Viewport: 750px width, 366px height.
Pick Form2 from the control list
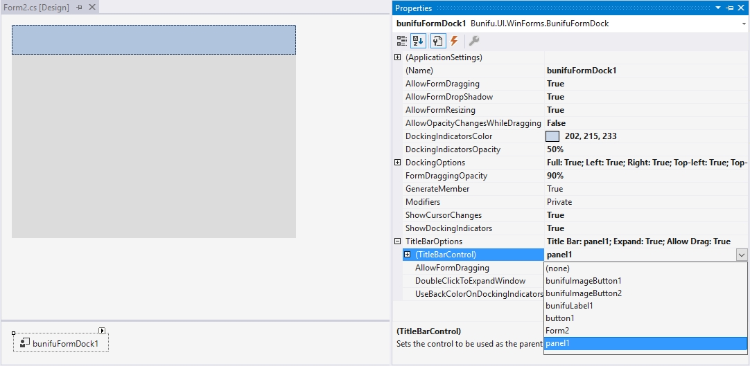click(557, 331)
